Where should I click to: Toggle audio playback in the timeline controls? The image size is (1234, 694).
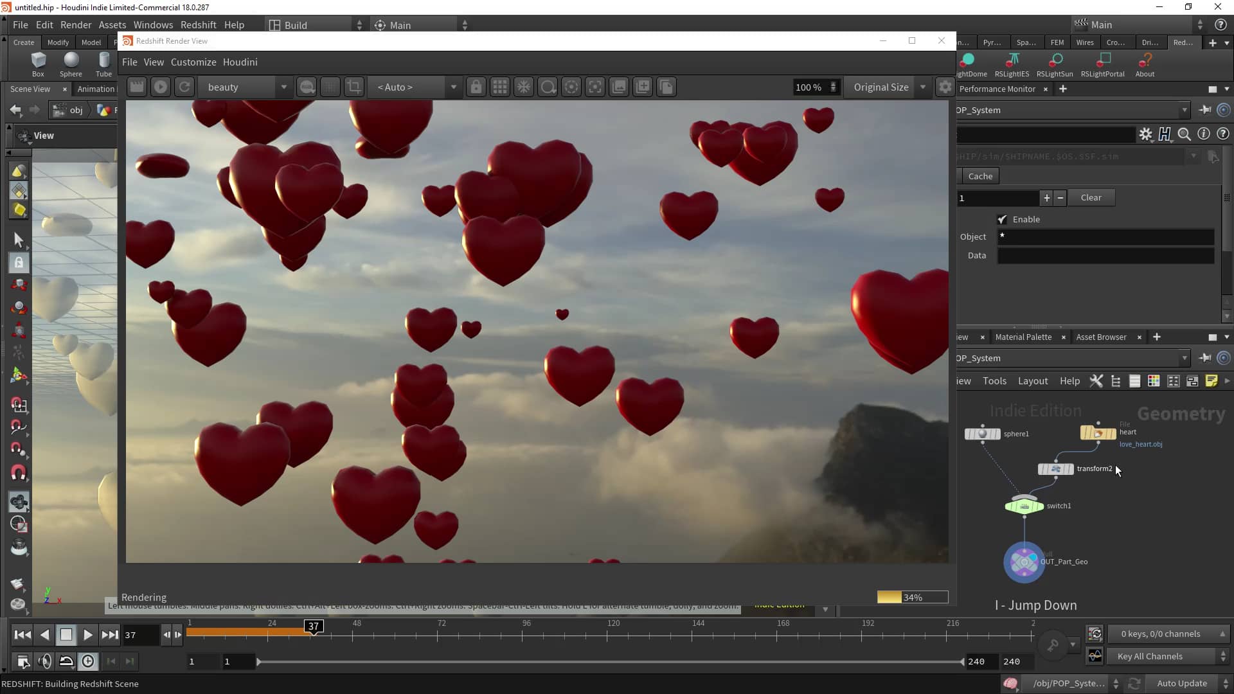pyautogui.click(x=45, y=661)
